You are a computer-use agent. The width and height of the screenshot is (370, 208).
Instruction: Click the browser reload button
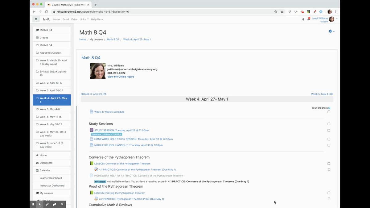tap(47, 12)
